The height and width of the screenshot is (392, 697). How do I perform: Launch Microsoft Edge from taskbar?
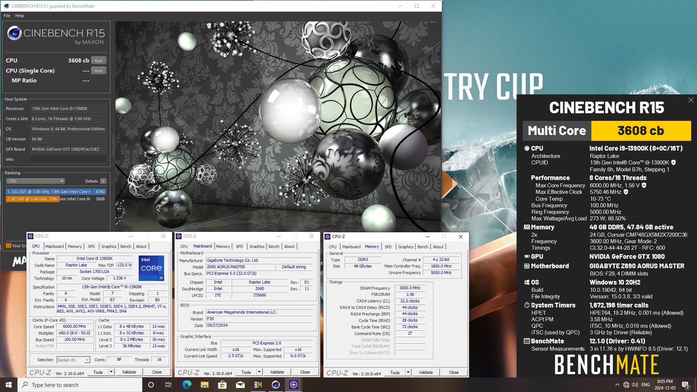point(187,385)
